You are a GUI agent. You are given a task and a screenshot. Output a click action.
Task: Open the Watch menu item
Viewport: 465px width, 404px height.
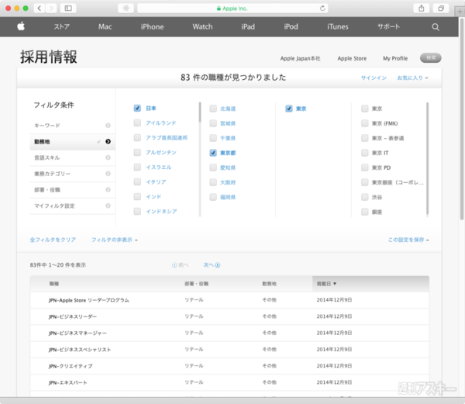click(202, 26)
